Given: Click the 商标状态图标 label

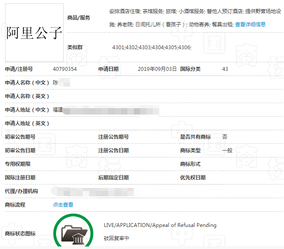Looking at the screenshot, I should (x=20, y=234).
